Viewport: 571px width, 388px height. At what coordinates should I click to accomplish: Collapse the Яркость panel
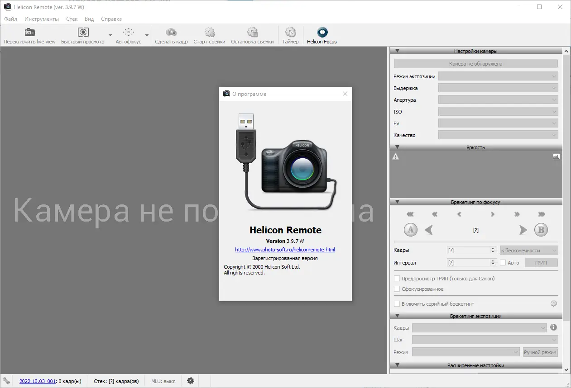pyautogui.click(x=397, y=147)
